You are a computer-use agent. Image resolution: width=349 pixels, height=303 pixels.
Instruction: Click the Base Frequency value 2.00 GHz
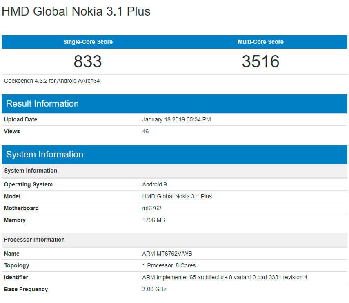(x=154, y=289)
